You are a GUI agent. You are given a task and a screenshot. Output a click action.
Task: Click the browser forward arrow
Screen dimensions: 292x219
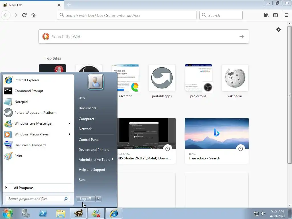[x=15, y=15]
